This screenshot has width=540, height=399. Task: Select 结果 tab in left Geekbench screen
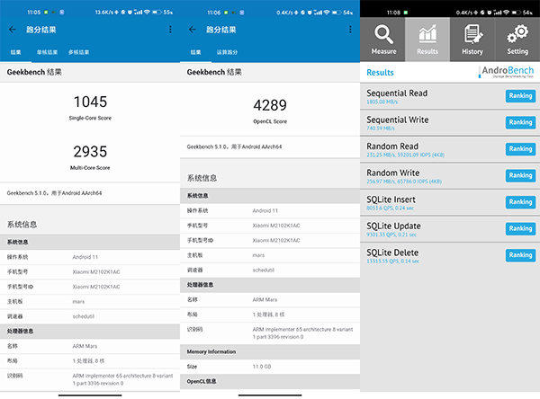pos(16,52)
